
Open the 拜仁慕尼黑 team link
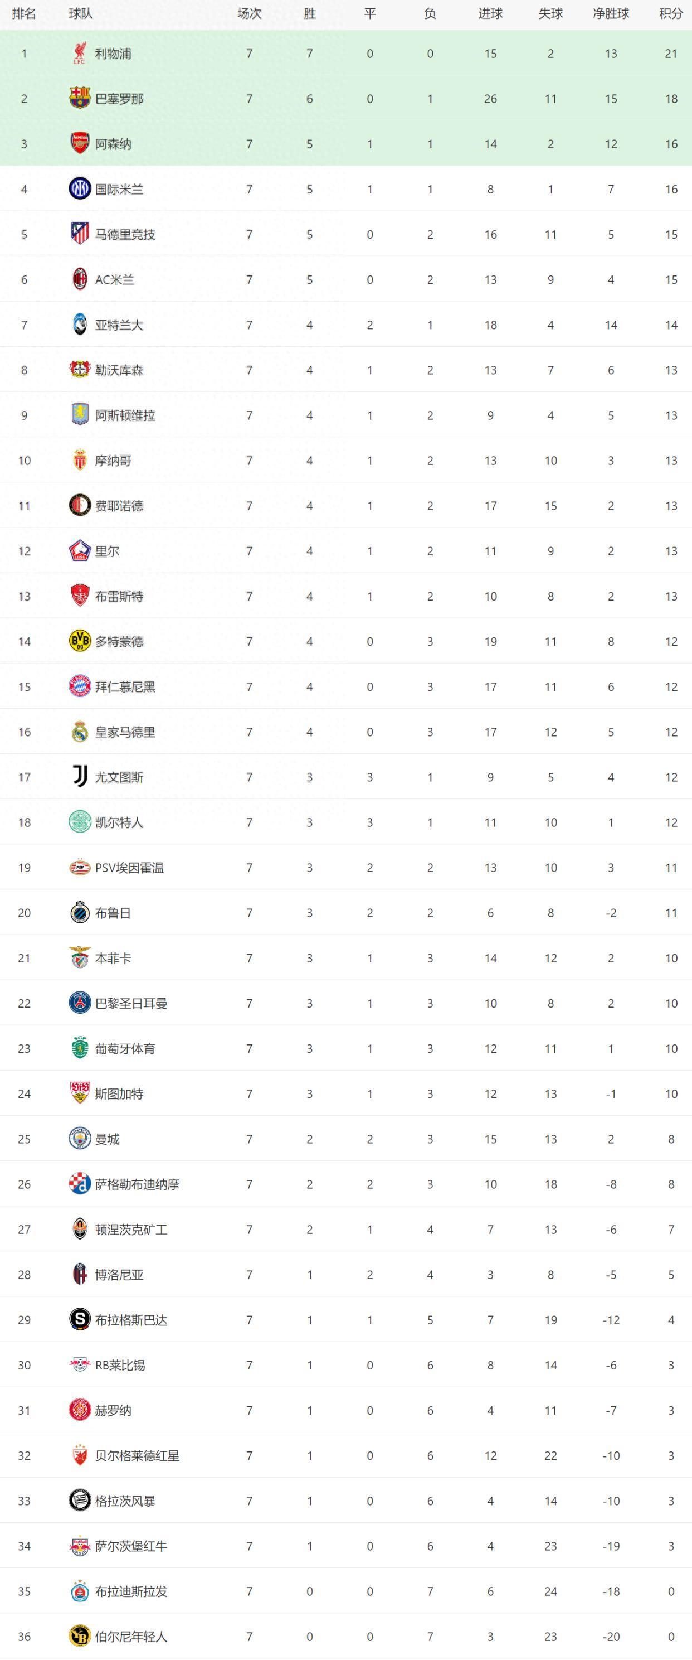point(125,687)
